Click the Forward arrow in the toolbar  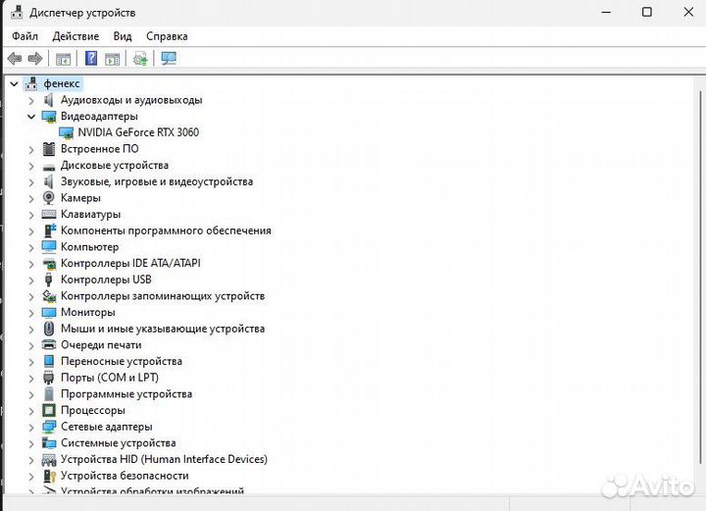[x=35, y=59]
